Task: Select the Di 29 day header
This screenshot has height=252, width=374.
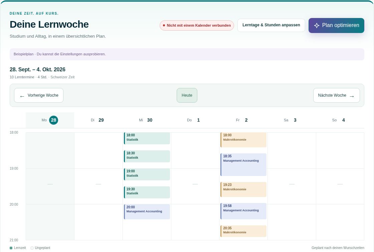Action: click(98, 120)
